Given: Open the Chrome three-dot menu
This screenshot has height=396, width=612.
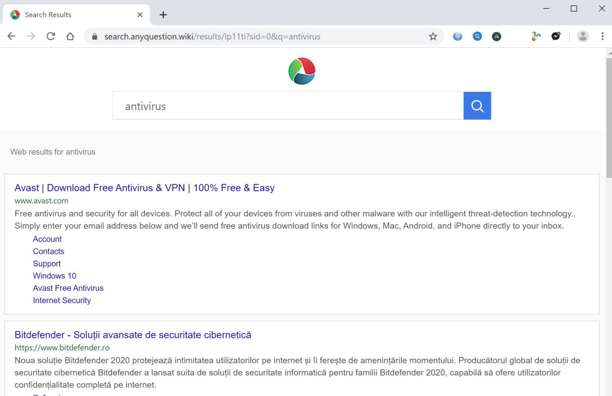Looking at the screenshot, I should tap(602, 36).
